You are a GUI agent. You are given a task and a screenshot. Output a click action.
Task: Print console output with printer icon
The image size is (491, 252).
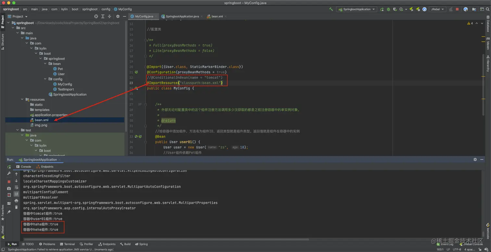click(16, 201)
